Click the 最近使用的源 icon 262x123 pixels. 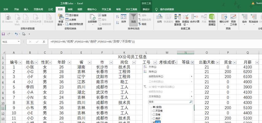[x=67, y=24]
